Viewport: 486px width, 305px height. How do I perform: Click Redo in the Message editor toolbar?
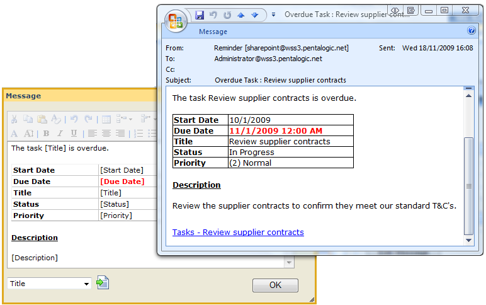(88, 119)
